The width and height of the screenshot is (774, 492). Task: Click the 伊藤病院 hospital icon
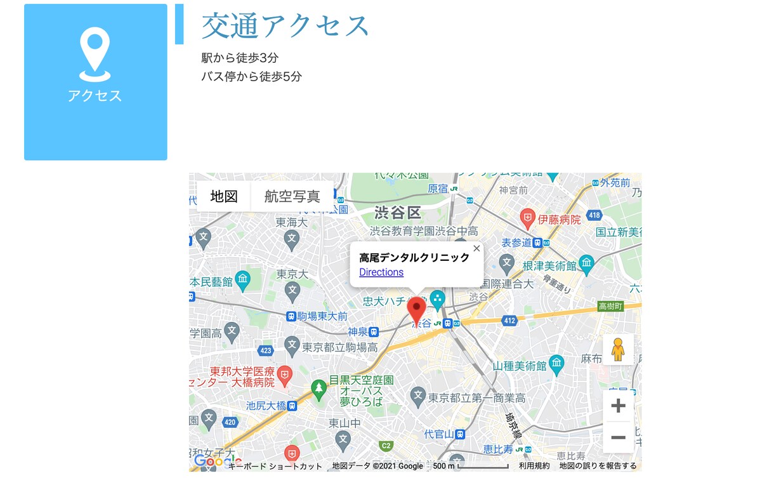pyautogui.click(x=527, y=219)
